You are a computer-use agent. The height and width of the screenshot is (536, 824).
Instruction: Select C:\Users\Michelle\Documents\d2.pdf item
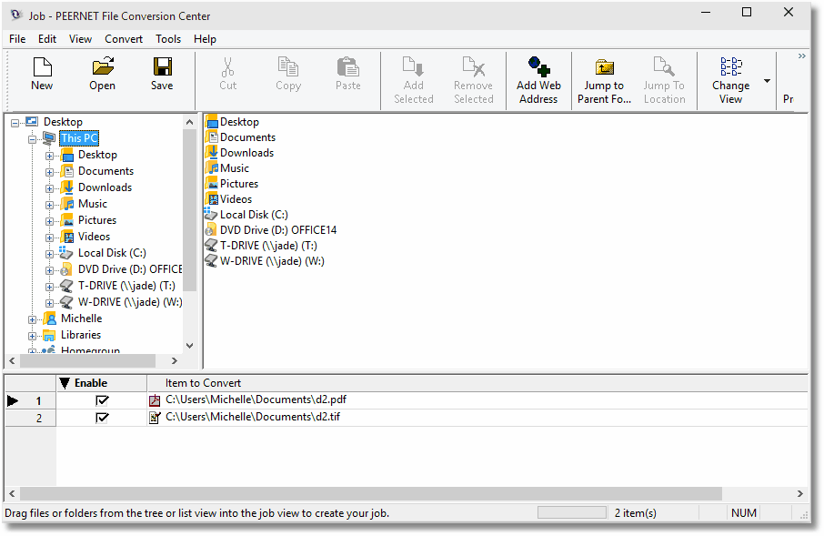(256, 399)
